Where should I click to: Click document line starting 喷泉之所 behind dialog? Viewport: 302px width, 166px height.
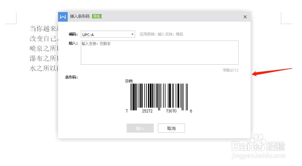(44, 48)
